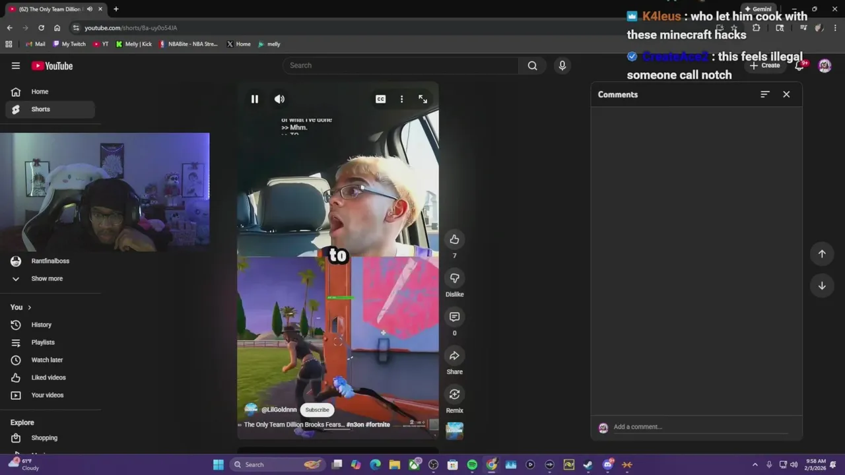Go to previous Short with up arrow
Image resolution: width=845 pixels, height=475 pixels.
tap(822, 254)
